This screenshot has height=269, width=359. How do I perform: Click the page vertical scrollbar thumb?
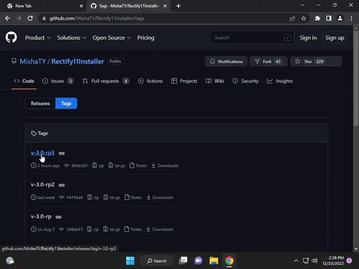click(356, 78)
